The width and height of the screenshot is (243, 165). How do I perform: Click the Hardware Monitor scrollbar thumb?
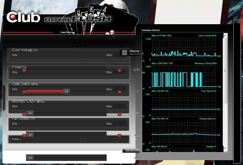click(225, 71)
